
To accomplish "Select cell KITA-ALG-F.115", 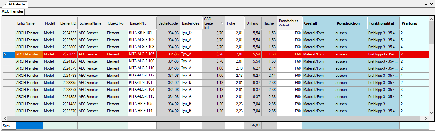I will coord(142,97).
